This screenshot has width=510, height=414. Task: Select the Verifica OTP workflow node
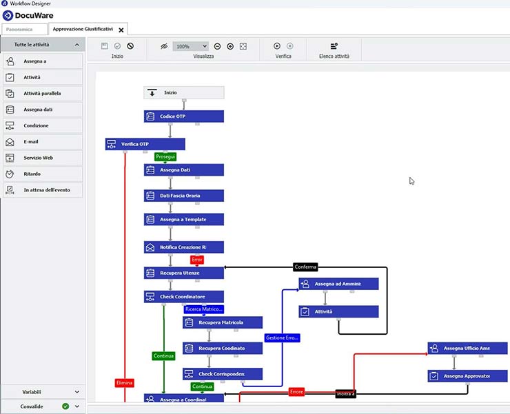145,144
